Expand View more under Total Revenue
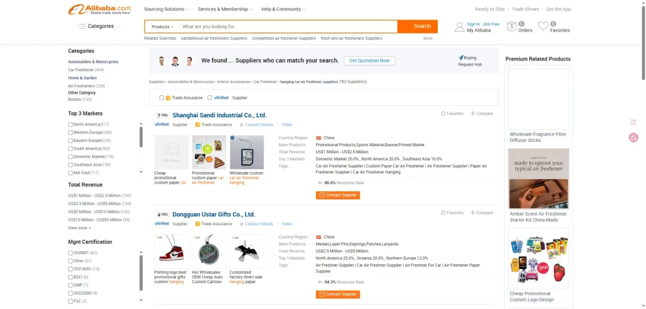This screenshot has width=646, height=309. 79,228
